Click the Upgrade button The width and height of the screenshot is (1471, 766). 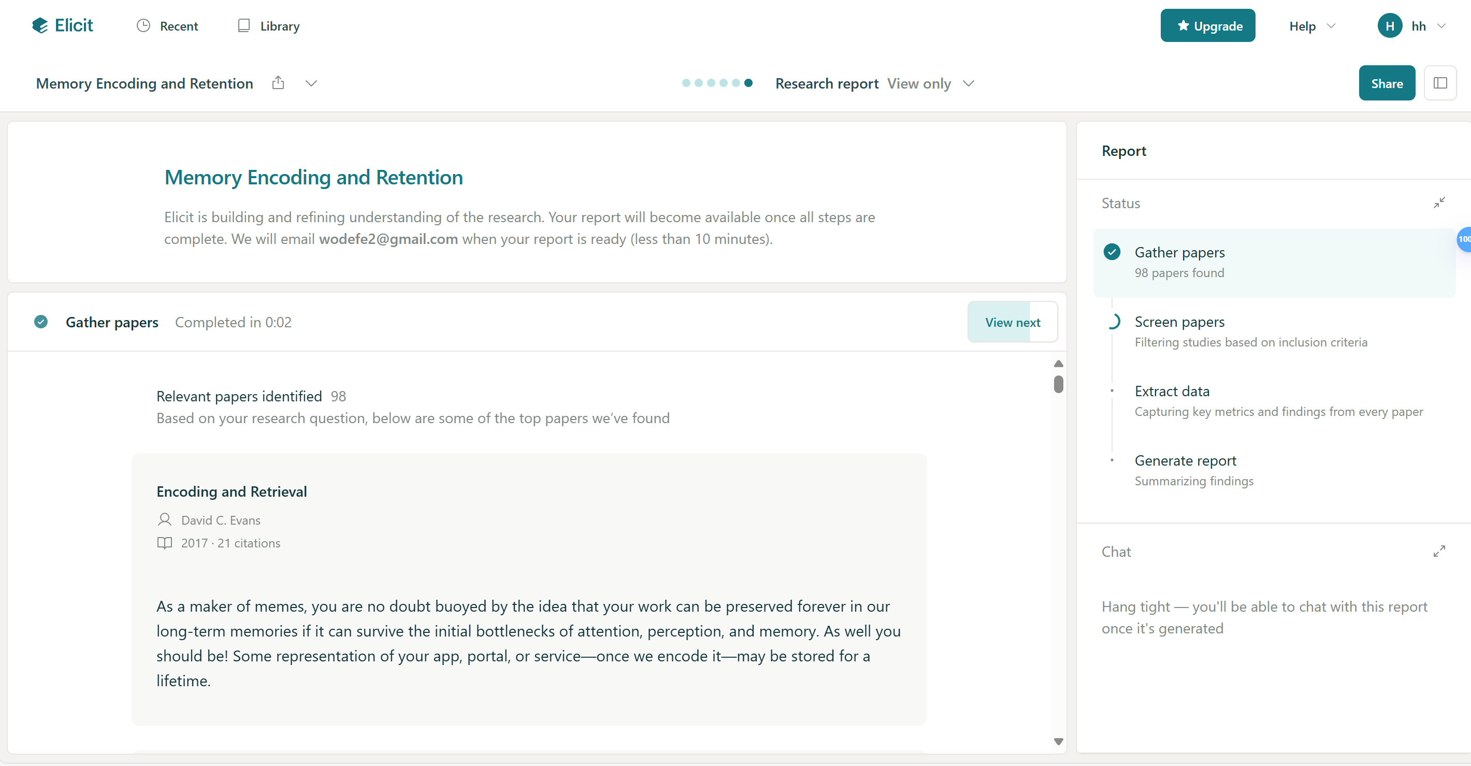pos(1207,26)
